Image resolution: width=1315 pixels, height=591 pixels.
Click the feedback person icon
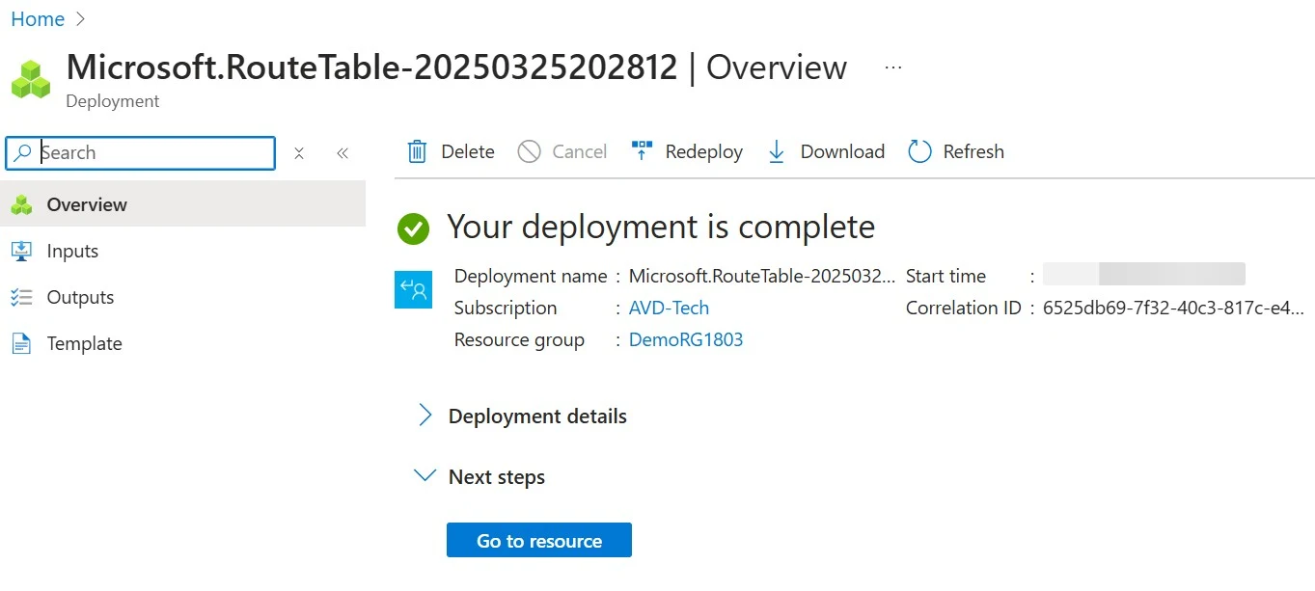click(x=413, y=290)
